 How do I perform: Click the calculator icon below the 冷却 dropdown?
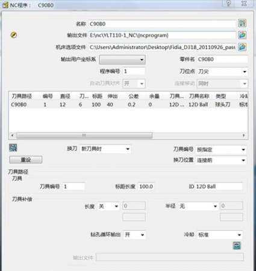coord(237,246)
